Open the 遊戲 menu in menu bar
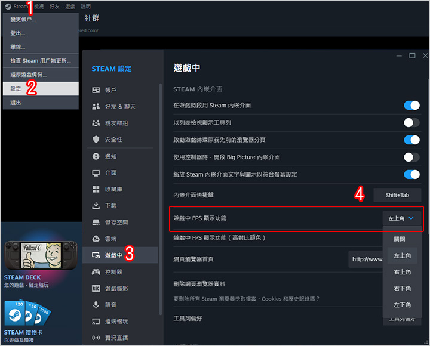Image resolution: width=430 pixels, height=346 pixels. (70, 7)
